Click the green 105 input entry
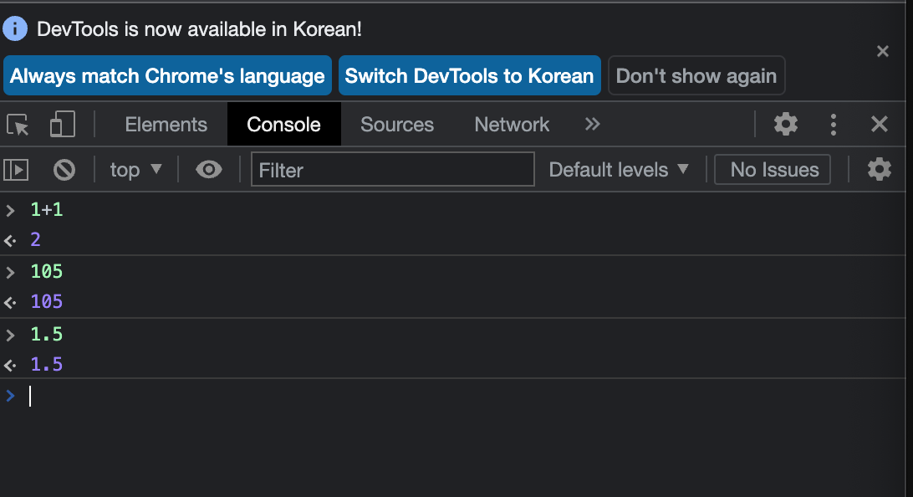Viewport: 913px width, 497px height. point(47,272)
